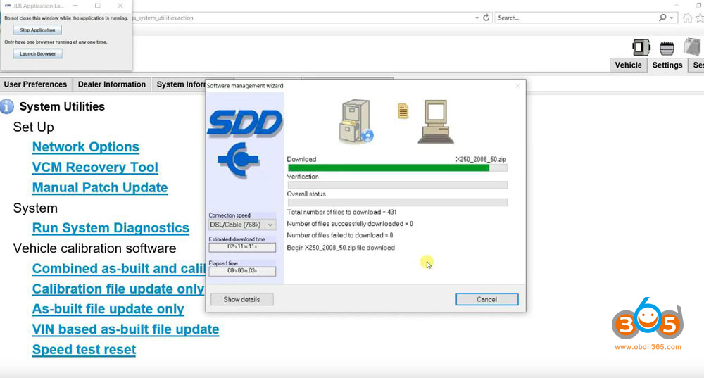Open As-built file update only link
The height and width of the screenshot is (378, 704).
click(x=108, y=309)
